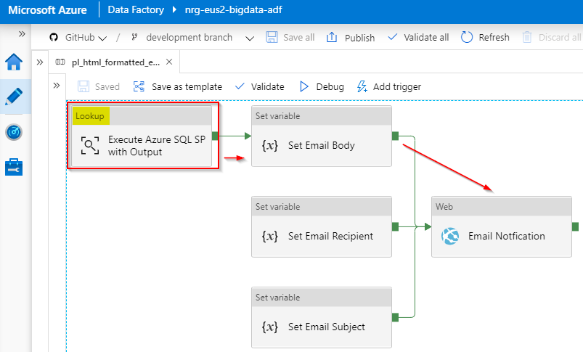Click Save as template
The width and height of the screenshot is (583, 352).
click(177, 86)
